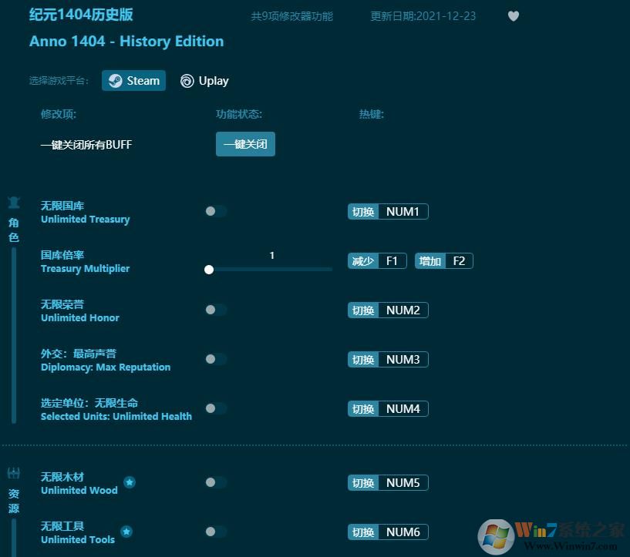Switch to the Steam platform tab
This screenshot has height=557, width=630.
point(133,80)
